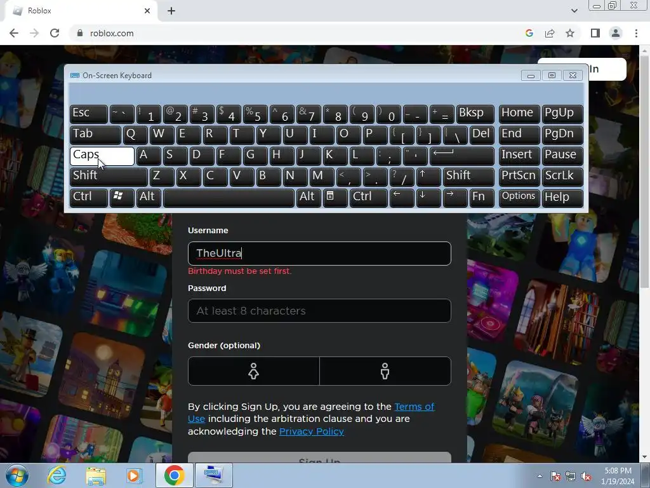Close the Roblox tab
650x488 pixels.
tap(147, 11)
